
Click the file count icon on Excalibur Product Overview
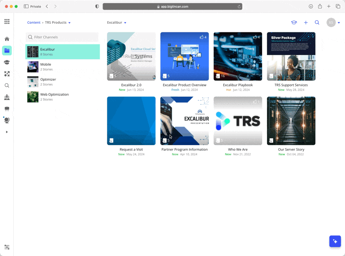[x=165, y=76]
